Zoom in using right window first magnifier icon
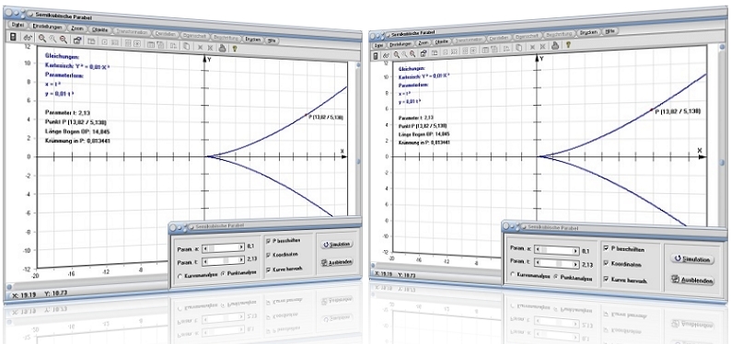 [396, 54]
